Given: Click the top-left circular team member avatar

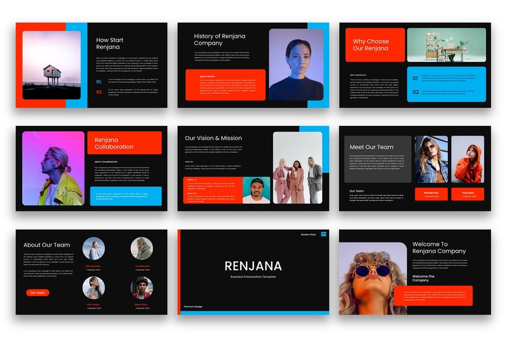Looking at the screenshot, I should point(93,248).
